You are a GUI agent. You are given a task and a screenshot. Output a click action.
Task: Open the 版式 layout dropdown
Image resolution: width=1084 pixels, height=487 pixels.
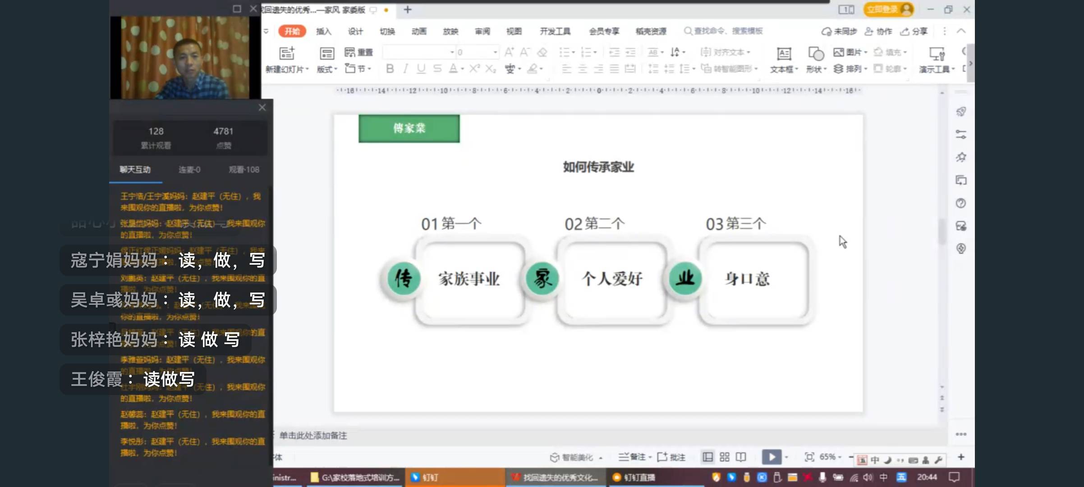(326, 69)
